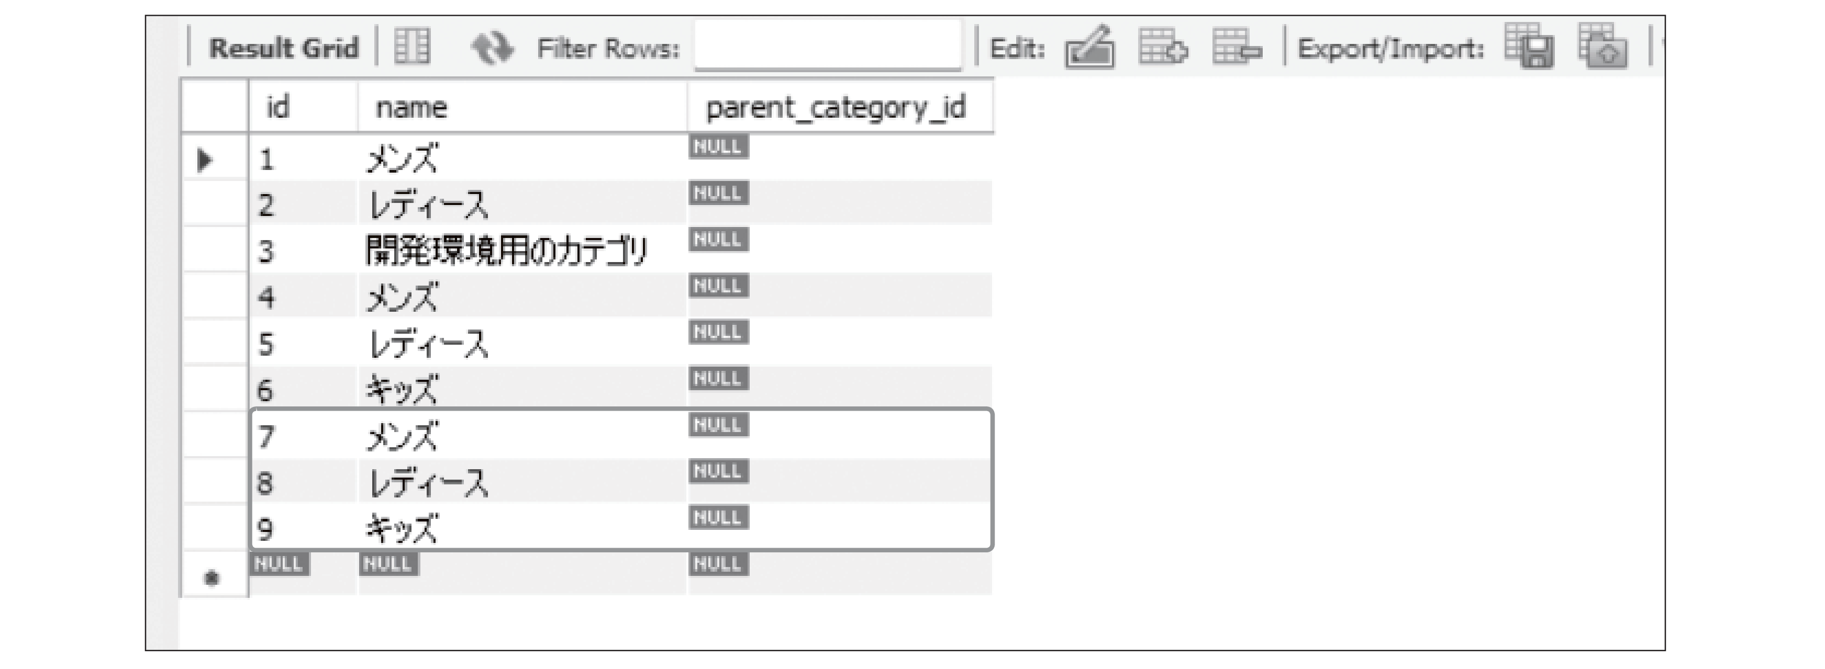This screenshot has width=1825, height=669.
Task: Select cell id 6
Action: [x=303, y=389]
